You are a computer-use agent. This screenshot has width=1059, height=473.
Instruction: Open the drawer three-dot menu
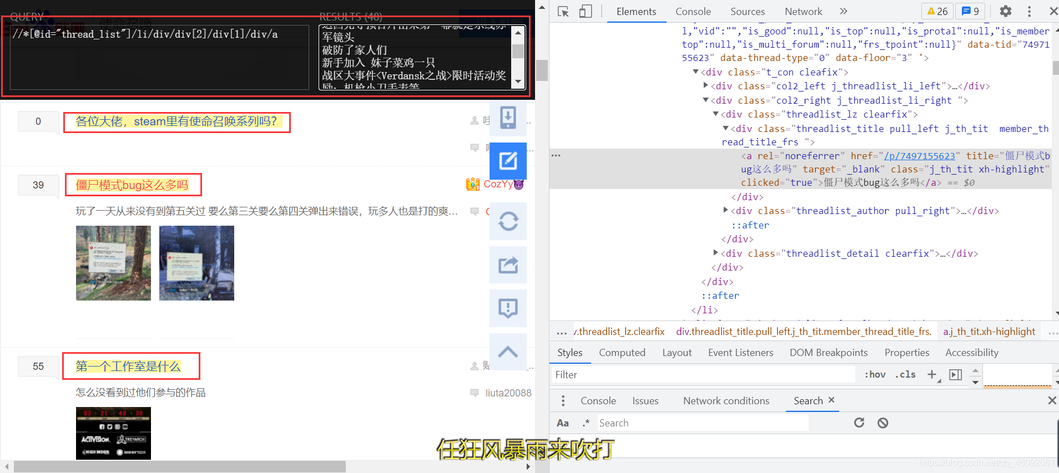click(x=563, y=401)
